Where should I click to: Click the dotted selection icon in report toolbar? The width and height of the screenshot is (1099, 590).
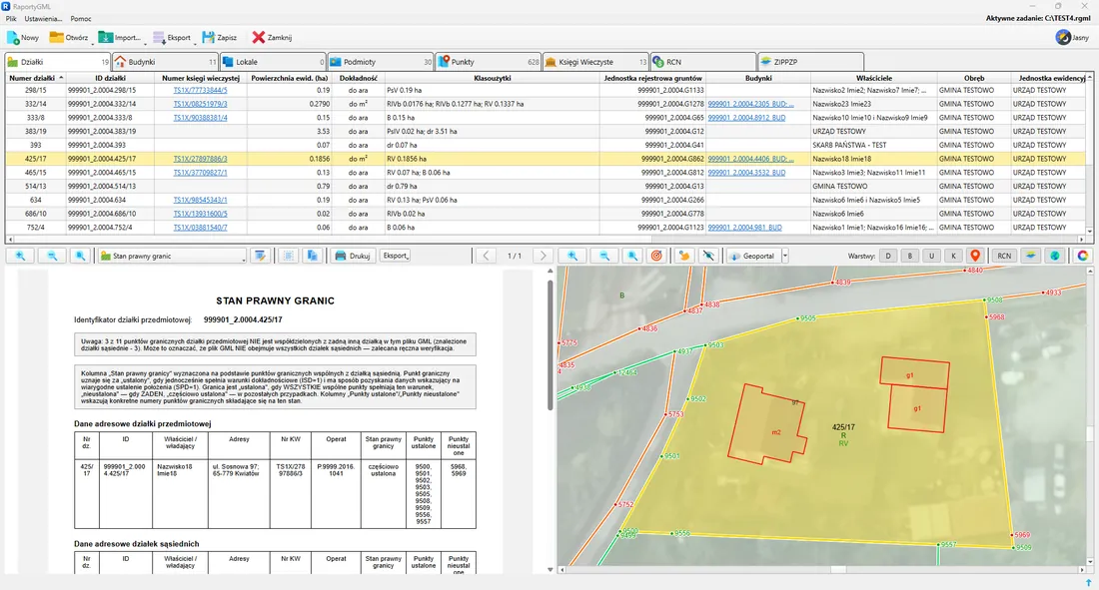pyautogui.click(x=288, y=256)
